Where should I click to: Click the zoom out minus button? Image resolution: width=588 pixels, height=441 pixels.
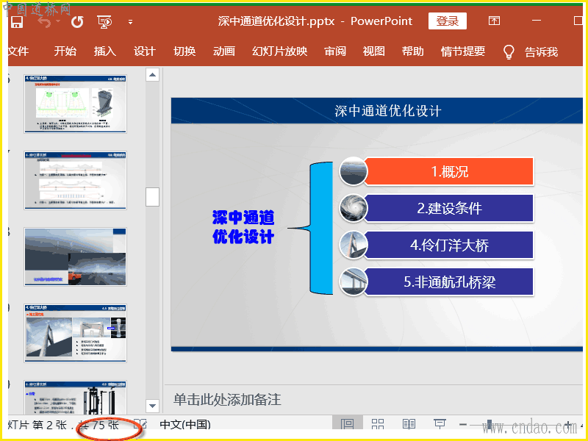click(463, 425)
